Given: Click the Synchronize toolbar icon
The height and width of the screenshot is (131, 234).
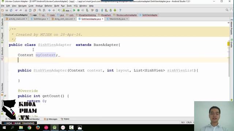Looking at the screenshot, I should [x=11, y=10].
